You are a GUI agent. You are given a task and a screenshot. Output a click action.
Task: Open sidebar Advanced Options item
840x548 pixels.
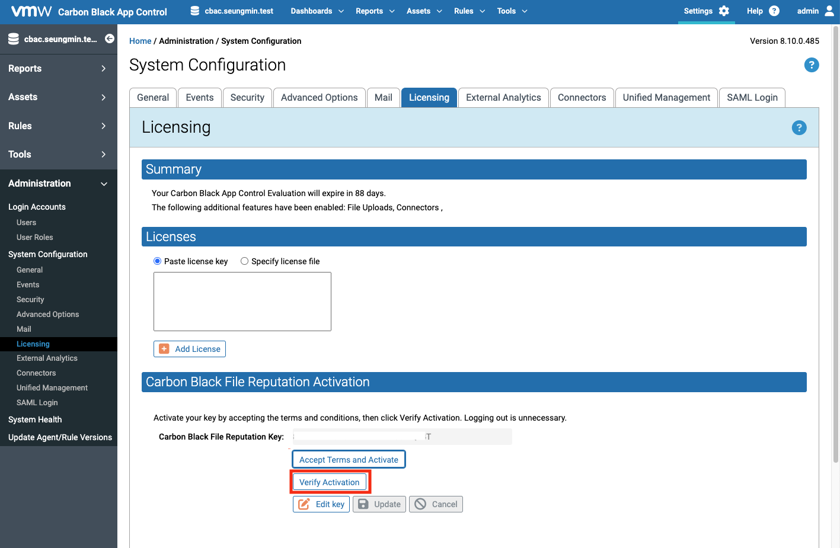(x=47, y=315)
